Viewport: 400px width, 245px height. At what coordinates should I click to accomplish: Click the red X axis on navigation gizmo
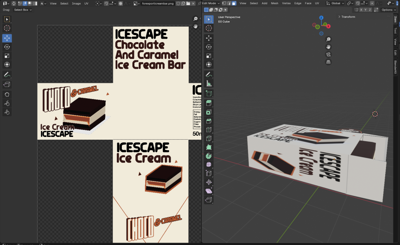click(329, 27)
